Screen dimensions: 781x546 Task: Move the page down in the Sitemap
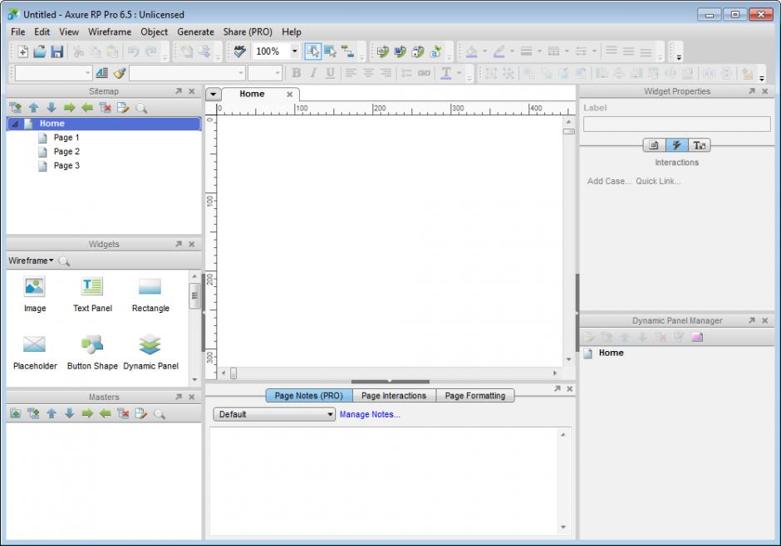click(52, 107)
